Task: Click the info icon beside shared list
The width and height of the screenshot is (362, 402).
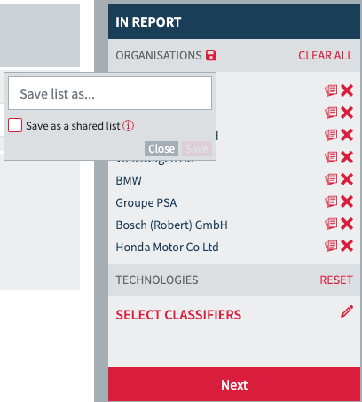Action: click(129, 126)
